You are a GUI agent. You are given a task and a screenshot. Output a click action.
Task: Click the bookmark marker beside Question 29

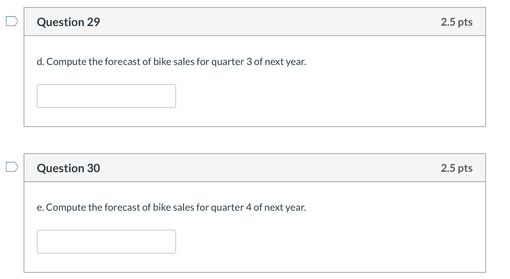coord(12,21)
